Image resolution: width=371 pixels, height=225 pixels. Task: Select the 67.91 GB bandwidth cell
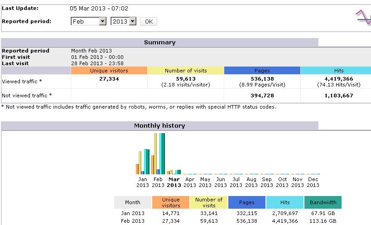point(323,213)
